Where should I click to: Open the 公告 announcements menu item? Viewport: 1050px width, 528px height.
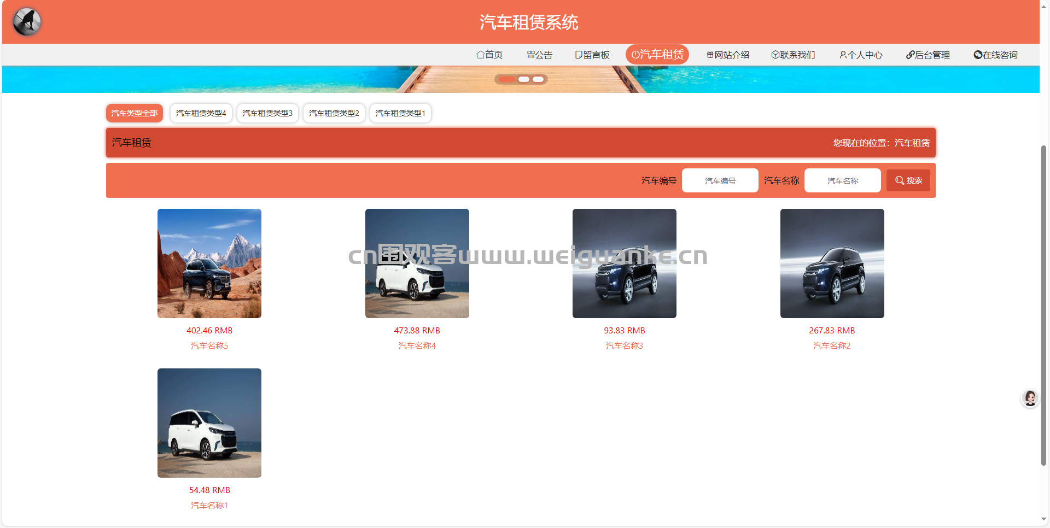540,55
